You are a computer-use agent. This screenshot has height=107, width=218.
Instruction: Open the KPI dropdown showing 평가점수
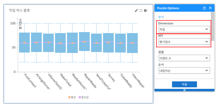click(184, 42)
